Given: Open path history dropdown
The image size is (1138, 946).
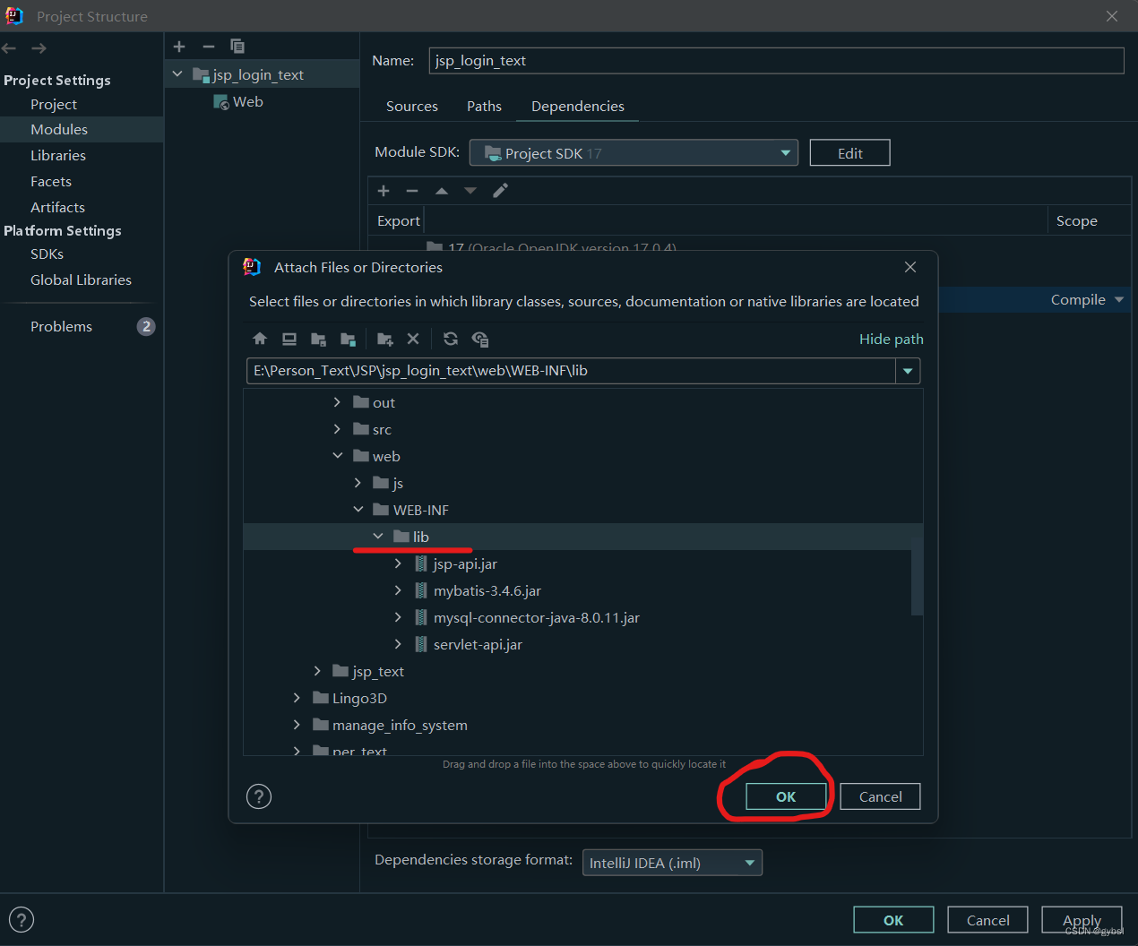Looking at the screenshot, I should click(x=908, y=371).
